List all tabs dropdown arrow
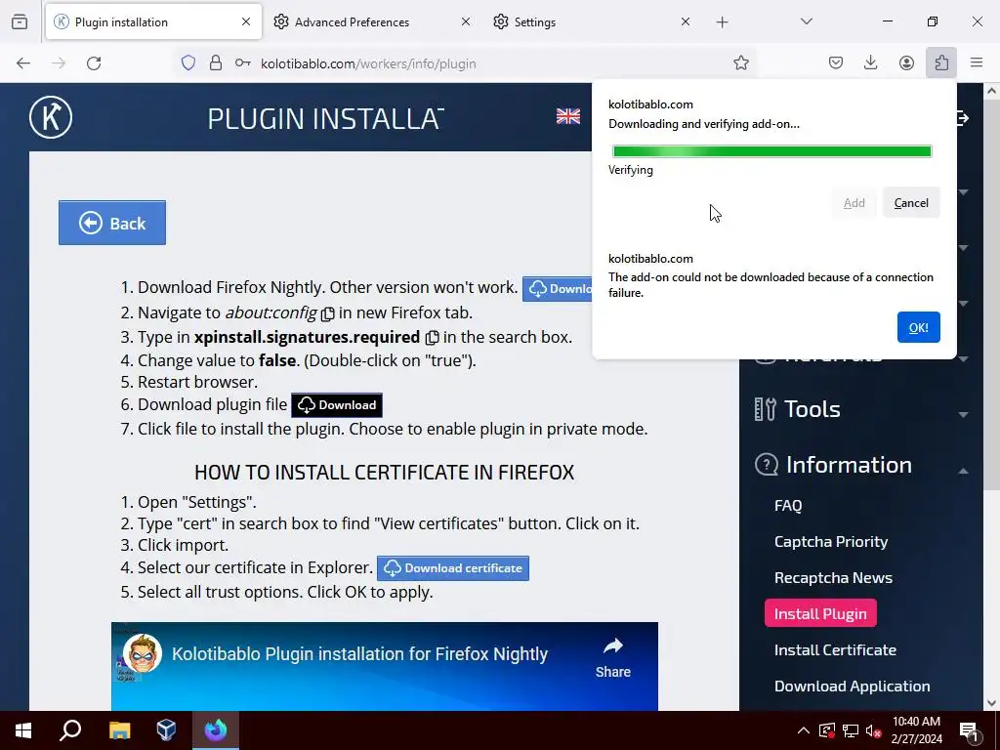 [x=806, y=21]
